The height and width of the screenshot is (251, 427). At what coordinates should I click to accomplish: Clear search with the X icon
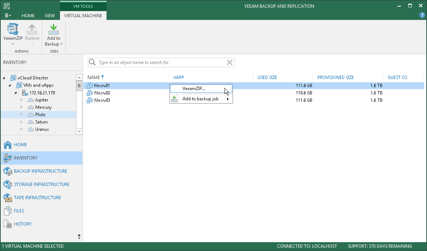click(230, 62)
